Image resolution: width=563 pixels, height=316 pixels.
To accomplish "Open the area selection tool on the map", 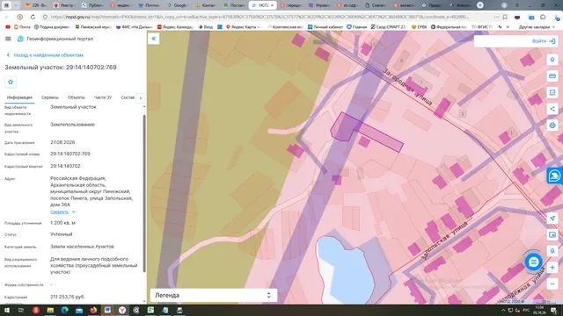I will point(552,92).
